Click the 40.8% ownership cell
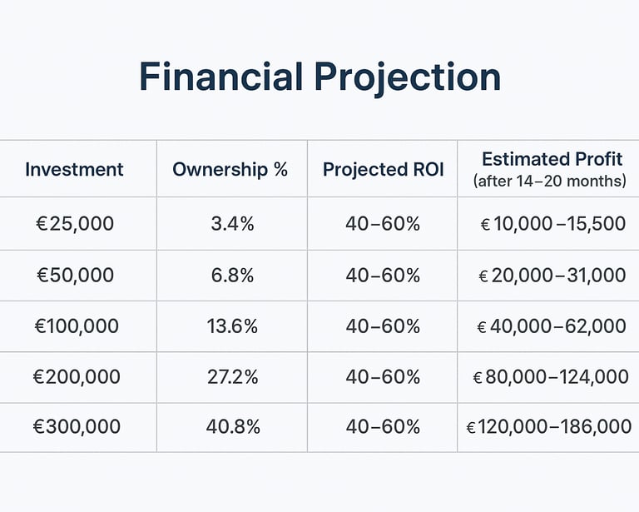Viewport: 639px width, 512px height. click(x=232, y=427)
